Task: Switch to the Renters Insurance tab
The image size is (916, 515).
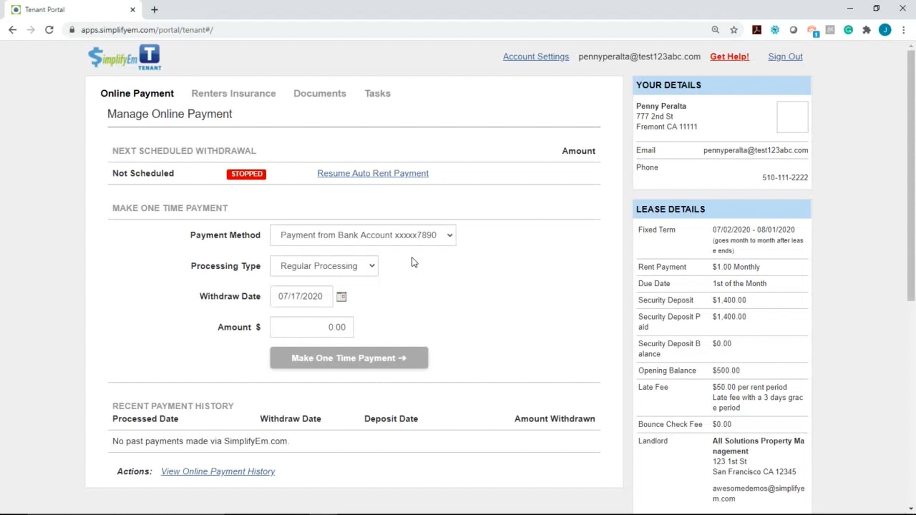Action: click(234, 93)
